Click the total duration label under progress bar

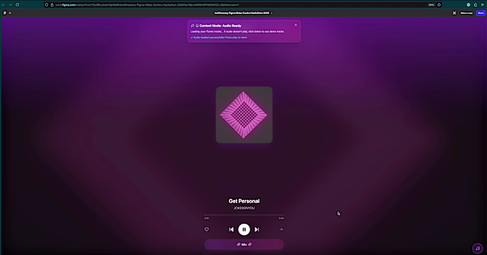281,218
